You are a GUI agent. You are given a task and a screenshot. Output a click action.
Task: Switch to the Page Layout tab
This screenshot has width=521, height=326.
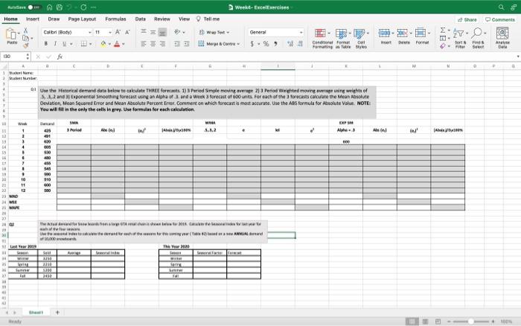click(x=82, y=19)
